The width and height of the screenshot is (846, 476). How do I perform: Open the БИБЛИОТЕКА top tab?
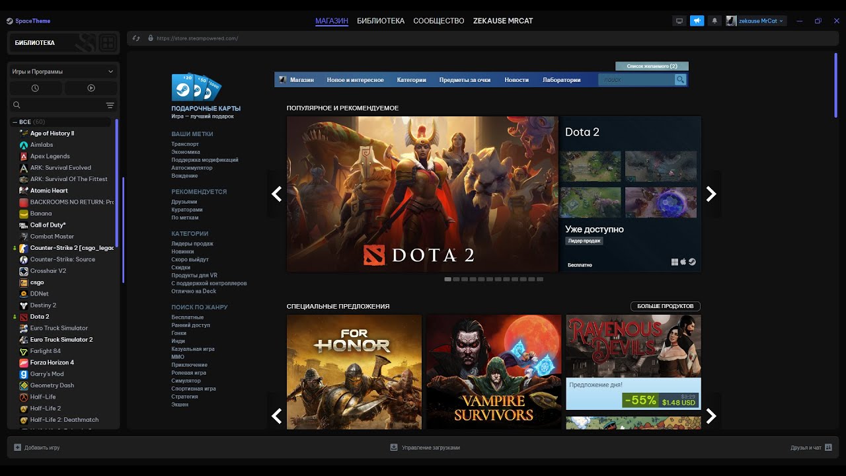click(381, 21)
